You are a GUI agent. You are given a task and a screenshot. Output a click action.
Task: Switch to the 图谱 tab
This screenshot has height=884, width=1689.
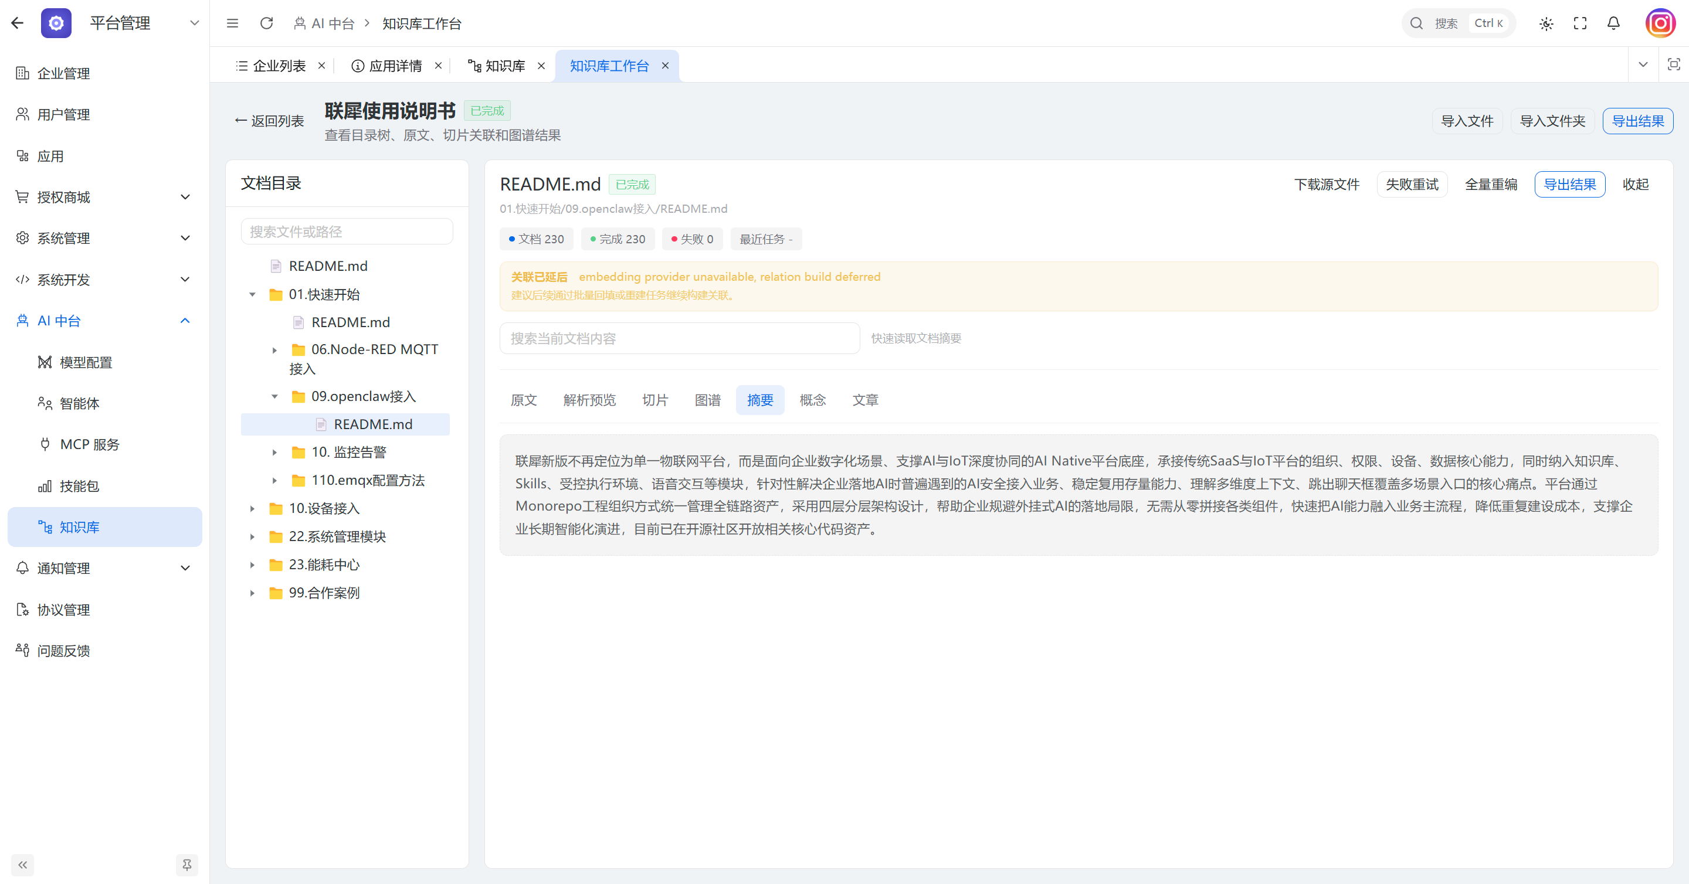pyautogui.click(x=707, y=400)
